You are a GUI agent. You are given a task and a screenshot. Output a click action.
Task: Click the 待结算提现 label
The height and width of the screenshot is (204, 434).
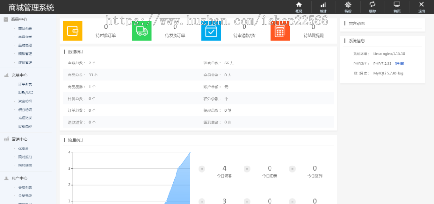[313, 35]
